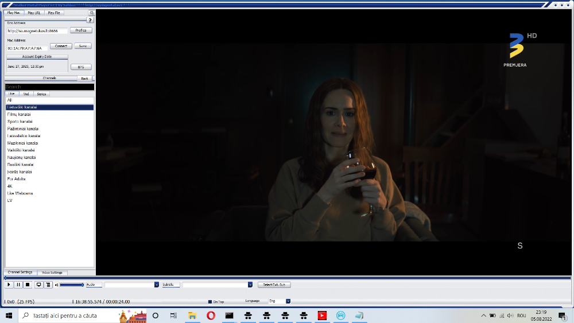
Task: Pause the stream with the Pause button
Action: click(18, 285)
